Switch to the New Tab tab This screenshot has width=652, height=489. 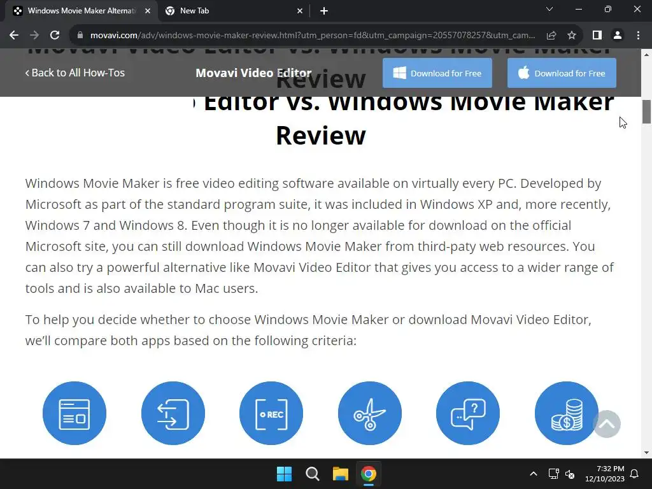click(234, 11)
